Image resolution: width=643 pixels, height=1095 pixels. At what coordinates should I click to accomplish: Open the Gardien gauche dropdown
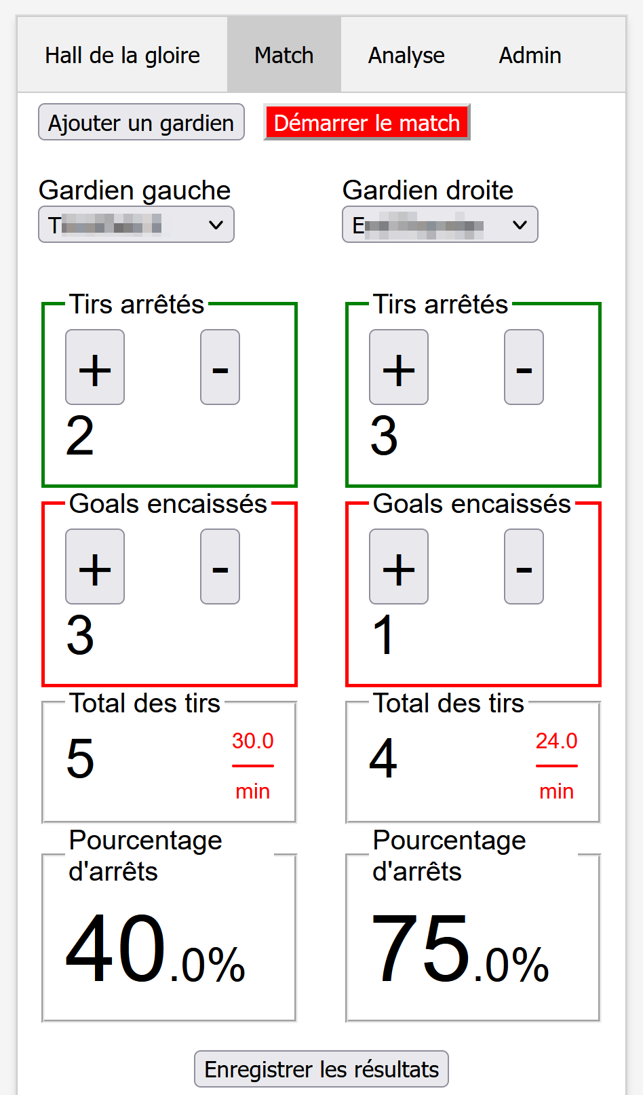click(136, 225)
